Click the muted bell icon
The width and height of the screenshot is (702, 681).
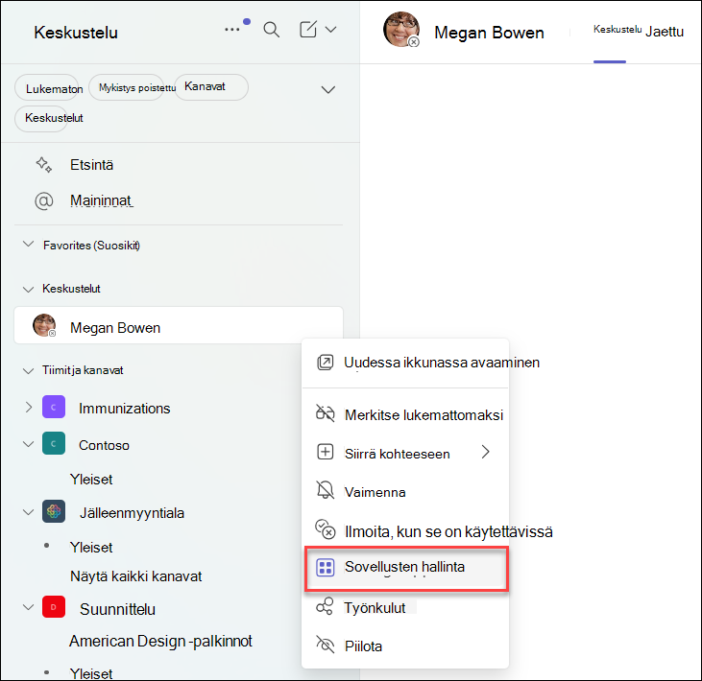point(325,490)
